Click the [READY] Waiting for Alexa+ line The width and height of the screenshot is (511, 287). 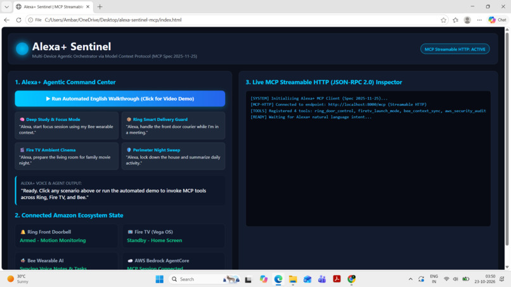[311, 117]
